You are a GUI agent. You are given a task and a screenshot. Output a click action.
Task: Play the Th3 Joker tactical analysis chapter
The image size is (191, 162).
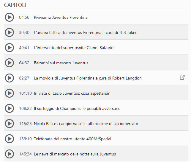[10, 32]
